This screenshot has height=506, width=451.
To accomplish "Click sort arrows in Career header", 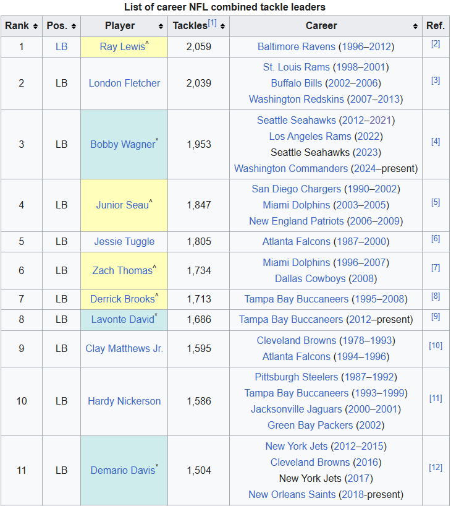I will [x=416, y=27].
